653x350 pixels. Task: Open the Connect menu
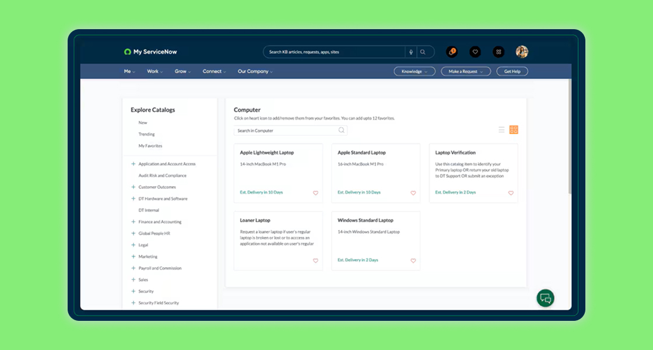pyautogui.click(x=215, y=71)
